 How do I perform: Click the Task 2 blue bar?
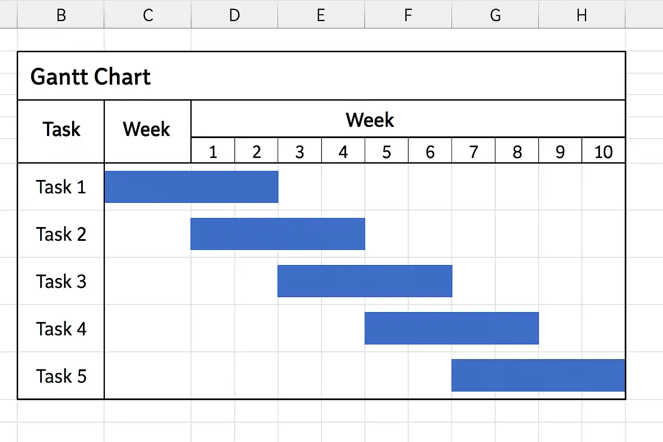[x=278, y=234]
